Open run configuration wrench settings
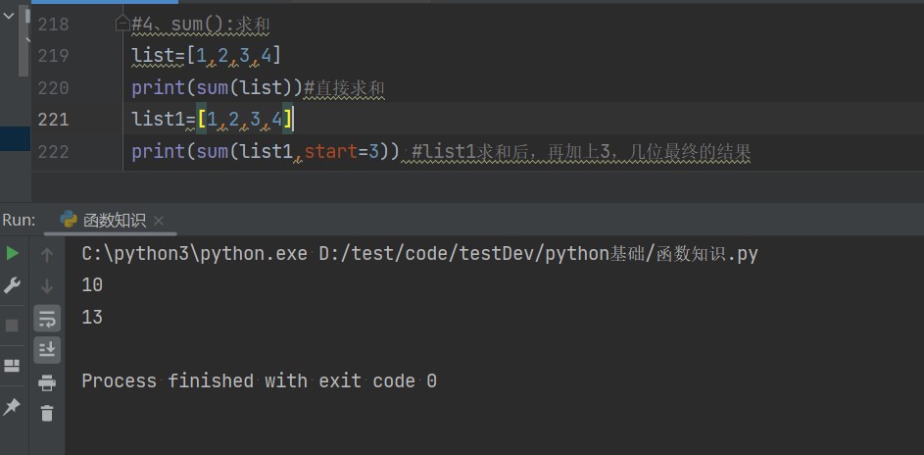The height and width of the screenshot is (455, 924). point(13,285)
